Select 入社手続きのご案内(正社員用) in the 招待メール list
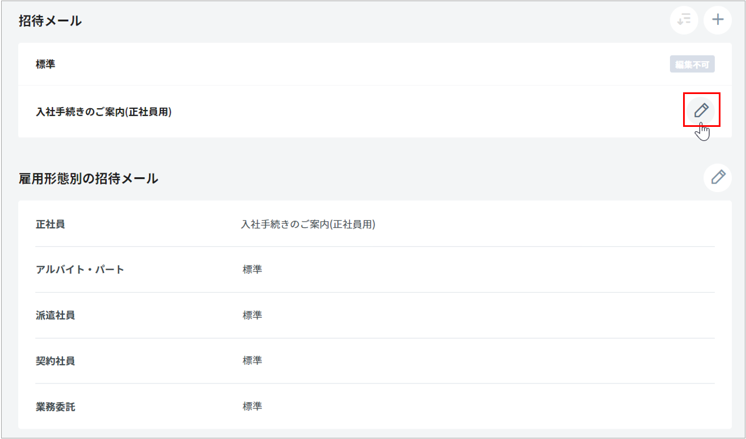The height and width of the screenshot is (439, 746). click(x=104, y=112)
